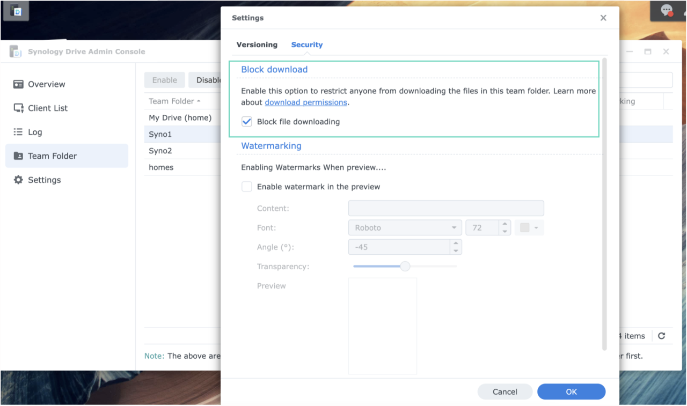Open the download permissions link
This screenshot has width=687, height=406.
306,102
